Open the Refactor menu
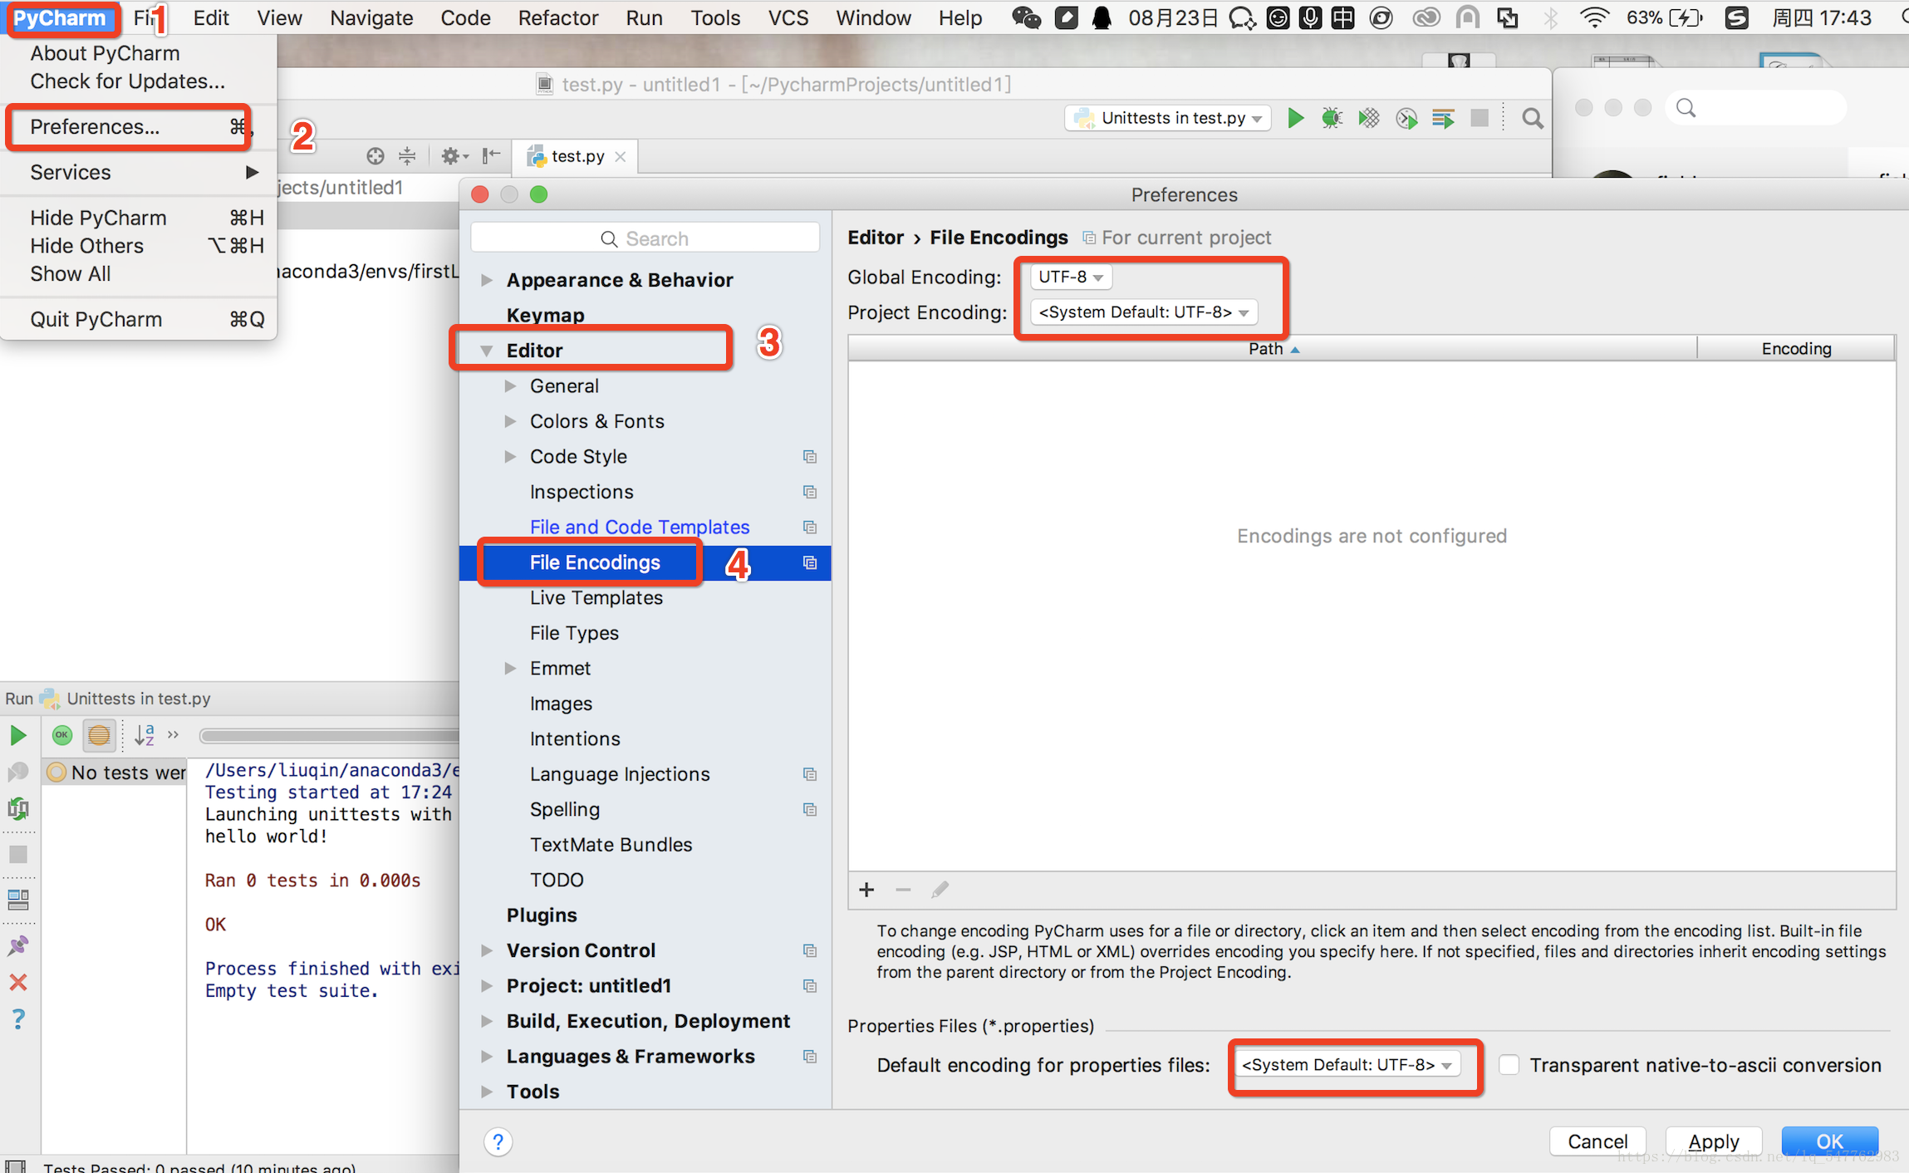 coord(557,17)
